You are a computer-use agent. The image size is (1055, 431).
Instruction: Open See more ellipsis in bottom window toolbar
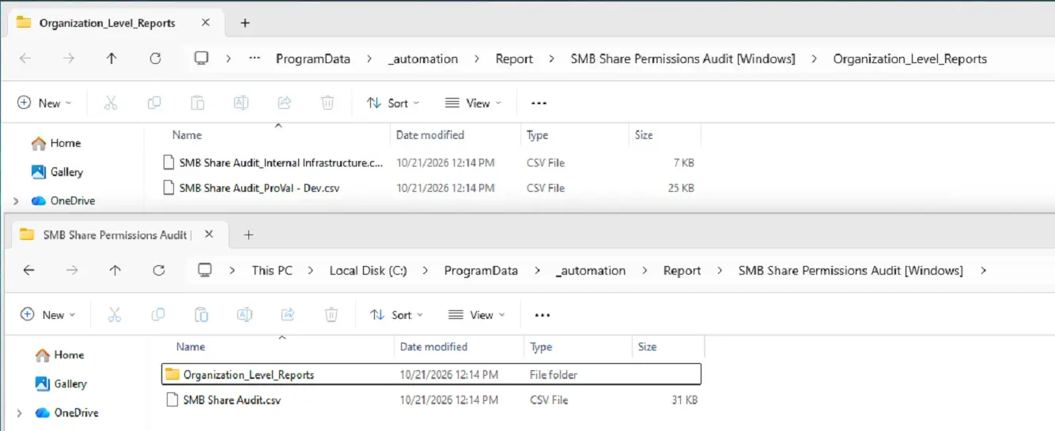542,315
